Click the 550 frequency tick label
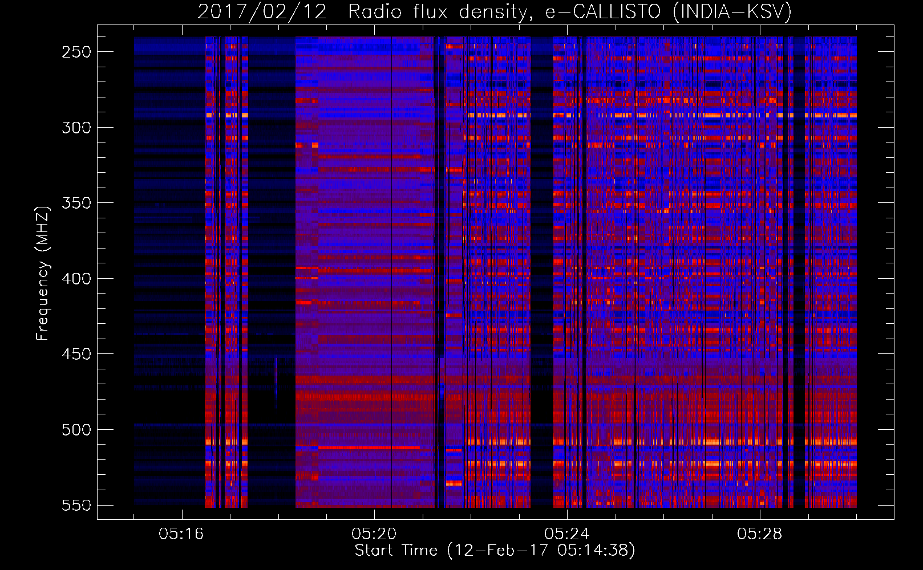The height and width of the screenshot is (570, 923). pyautogui.click(x=76, y=506)
